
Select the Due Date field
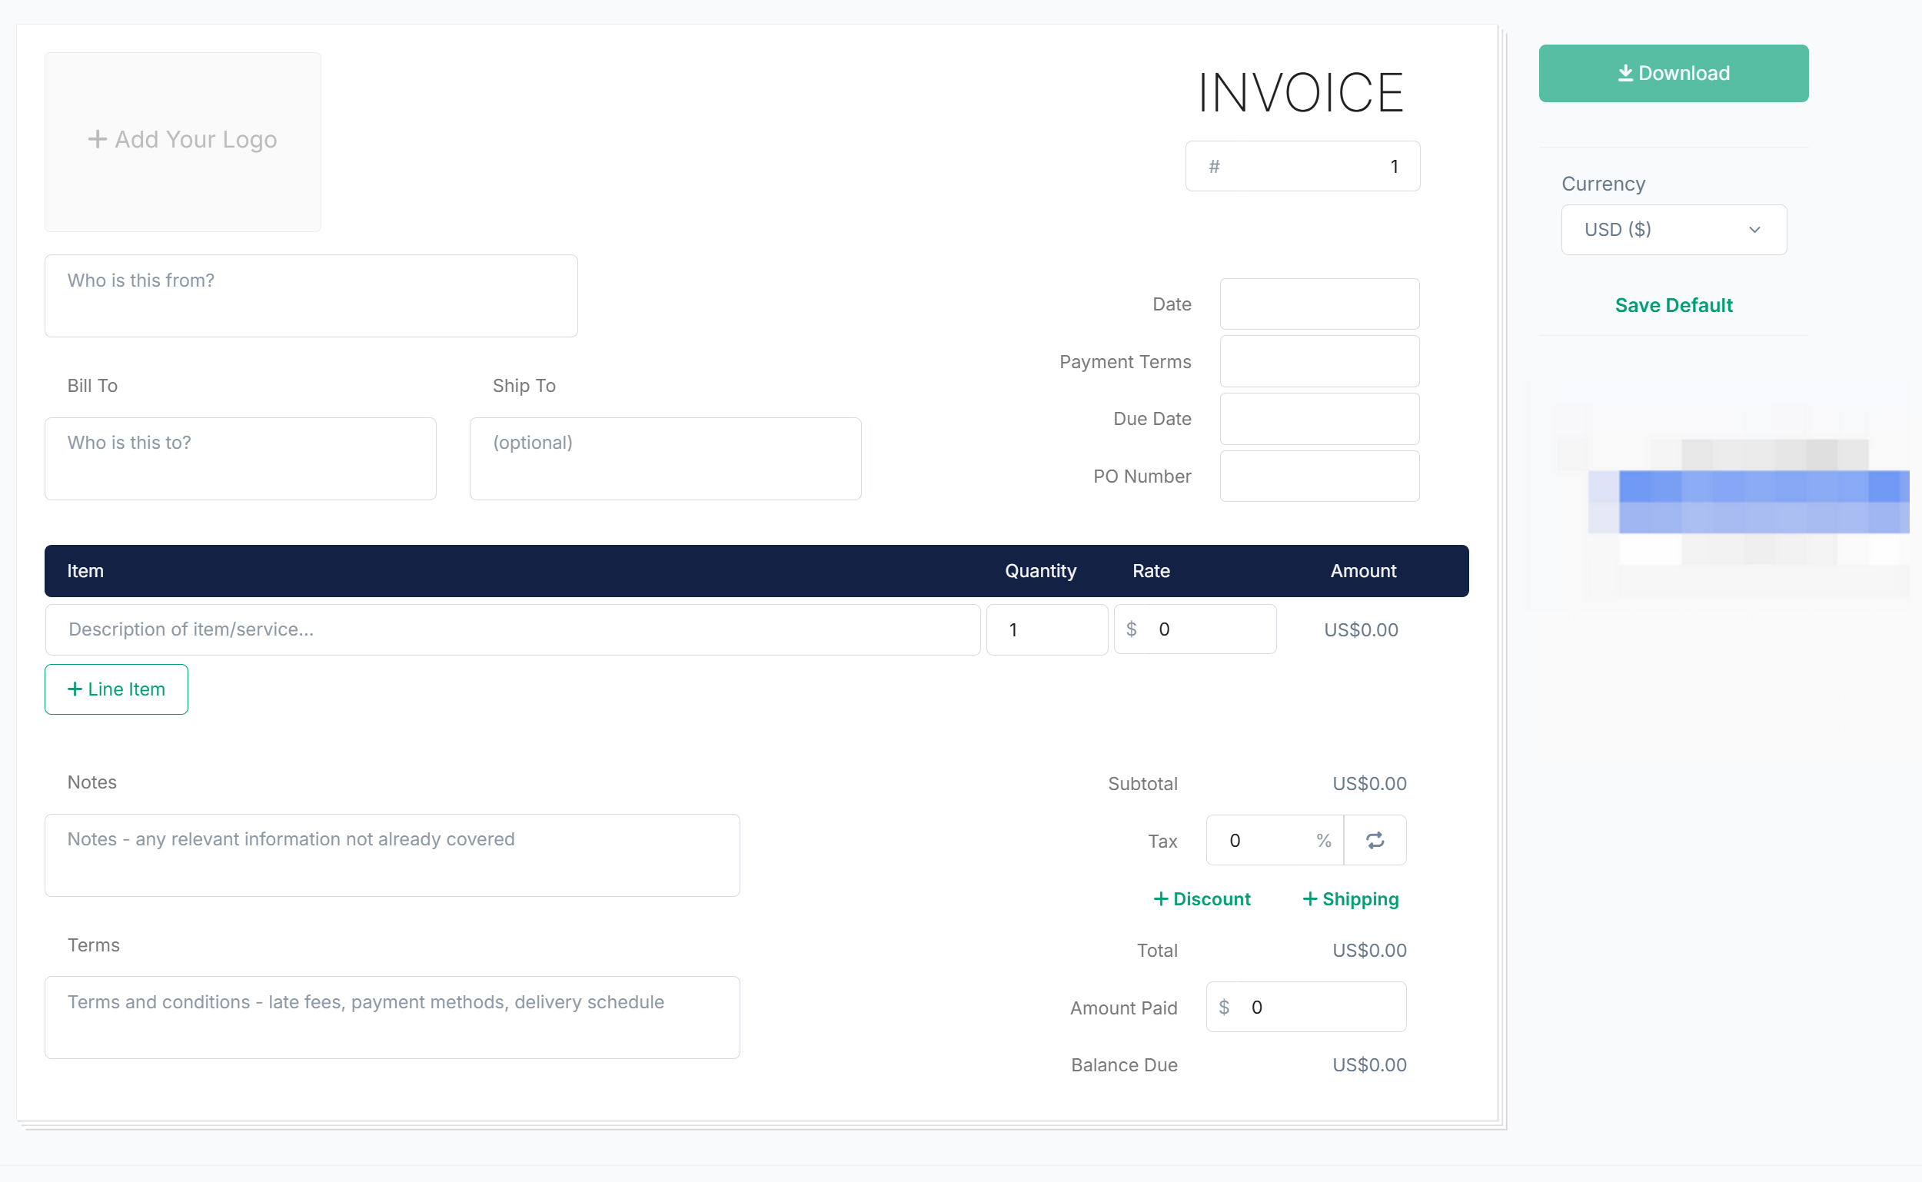coord(1318,418)
